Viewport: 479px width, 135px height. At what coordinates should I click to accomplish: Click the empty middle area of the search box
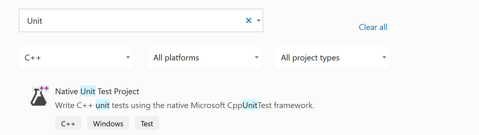137,21
